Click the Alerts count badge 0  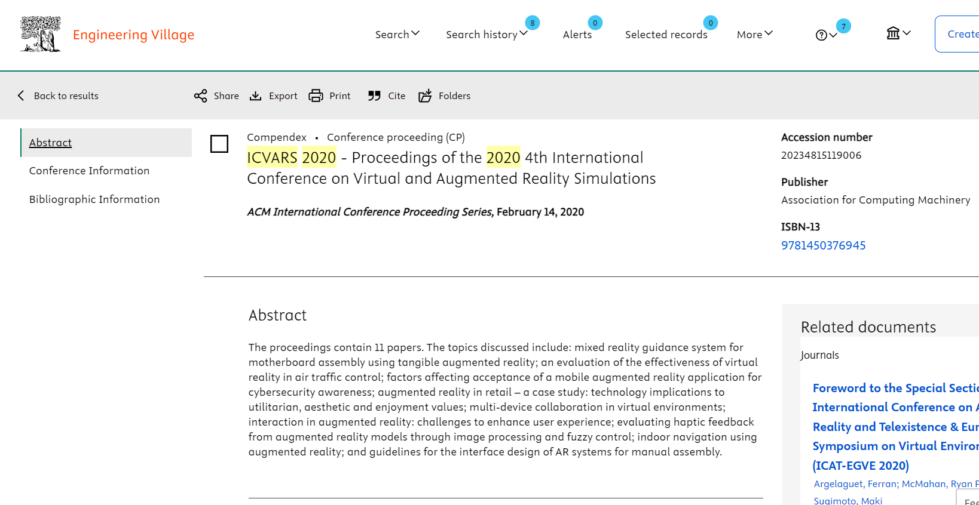tap(595, 23)
